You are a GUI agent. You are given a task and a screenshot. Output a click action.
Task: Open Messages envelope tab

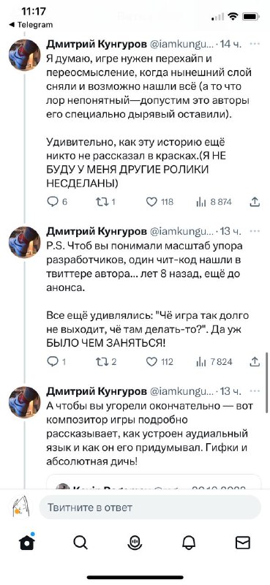[243, 543]
